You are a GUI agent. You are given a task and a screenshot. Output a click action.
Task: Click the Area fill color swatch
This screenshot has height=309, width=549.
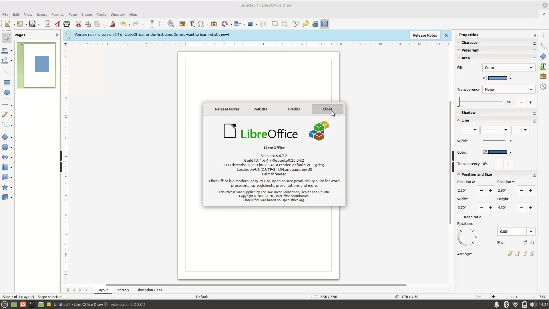click(x=498, y=78)
